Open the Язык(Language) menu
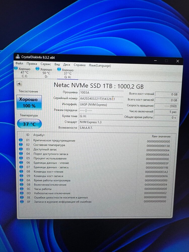This screenshot has width=189, height=252. [100, 66]
